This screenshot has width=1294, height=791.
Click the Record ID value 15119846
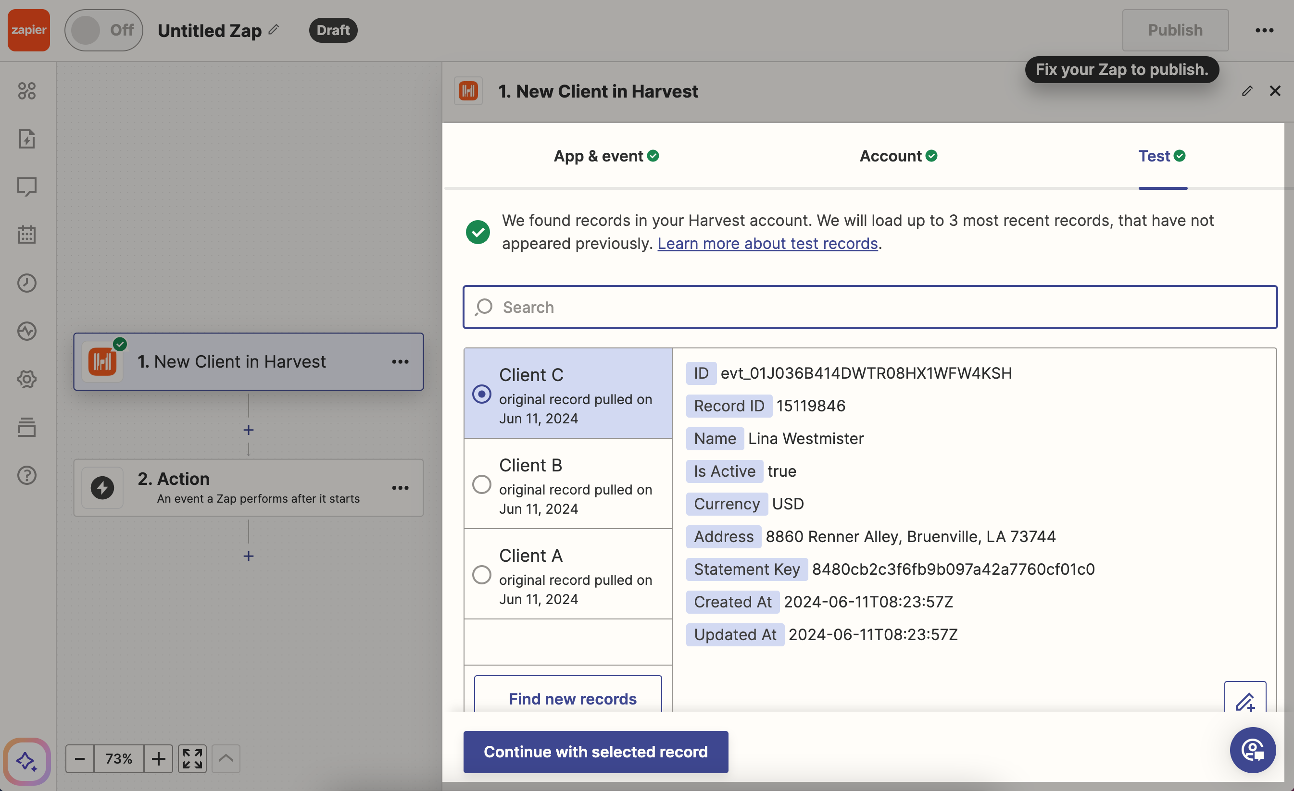pyautogui.click(x=811, y=406)
